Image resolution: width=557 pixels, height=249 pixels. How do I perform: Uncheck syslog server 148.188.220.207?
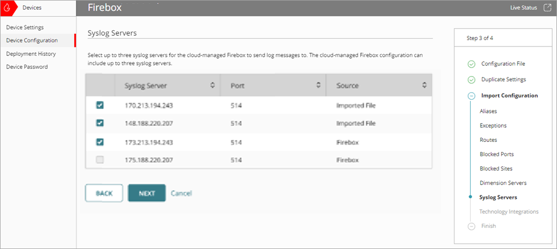point(100,123)
